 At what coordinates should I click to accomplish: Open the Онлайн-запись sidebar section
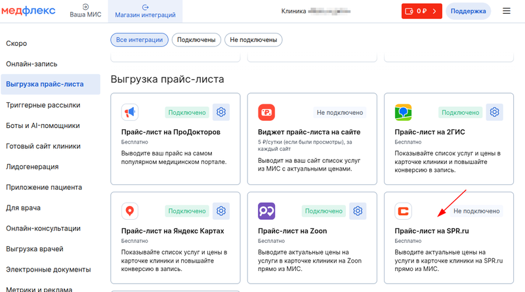31,64
